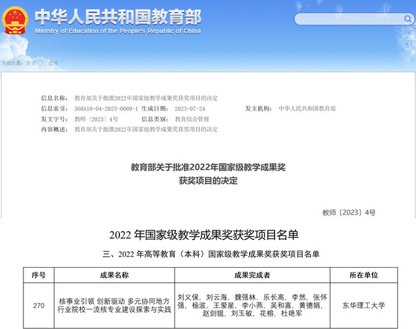Click the subtitle 三、2022年高等教育（本科）
This screenshot has height=329, width=416.
pyautogui.click(x=211, y=254)
